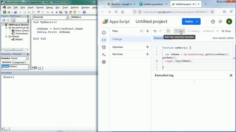Click the Reset (stop) icon in VBA toolbar
The image size is (236, 132).
pyautogui.click(x=56, y=12)
